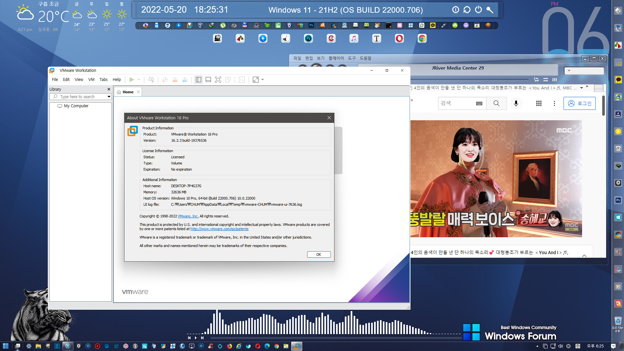The image size is (624, 351).
Task: Click the stretch guest display icon
Action: [x=256, y=80]
